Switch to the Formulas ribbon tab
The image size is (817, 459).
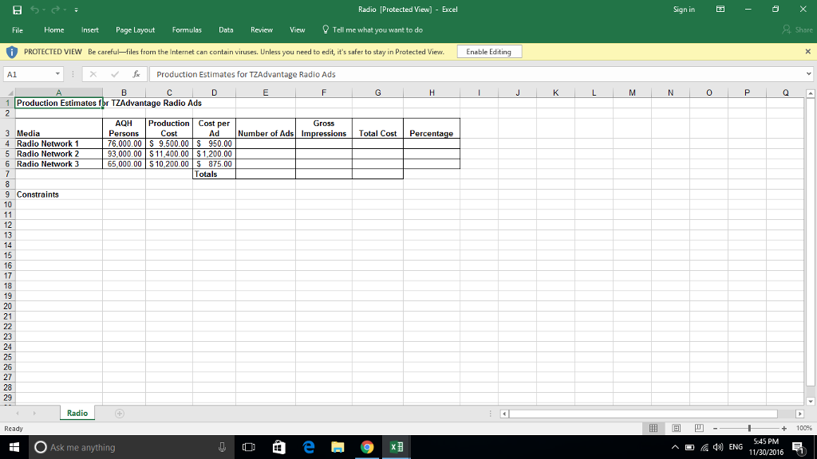click(187, 29)
